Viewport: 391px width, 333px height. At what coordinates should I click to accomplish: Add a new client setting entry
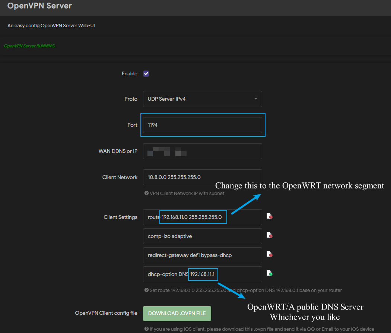(x=269, y=273)
